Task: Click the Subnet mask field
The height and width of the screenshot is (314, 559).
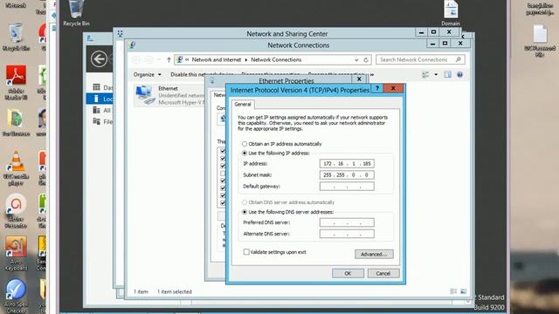Action: (x=347, y=174)
